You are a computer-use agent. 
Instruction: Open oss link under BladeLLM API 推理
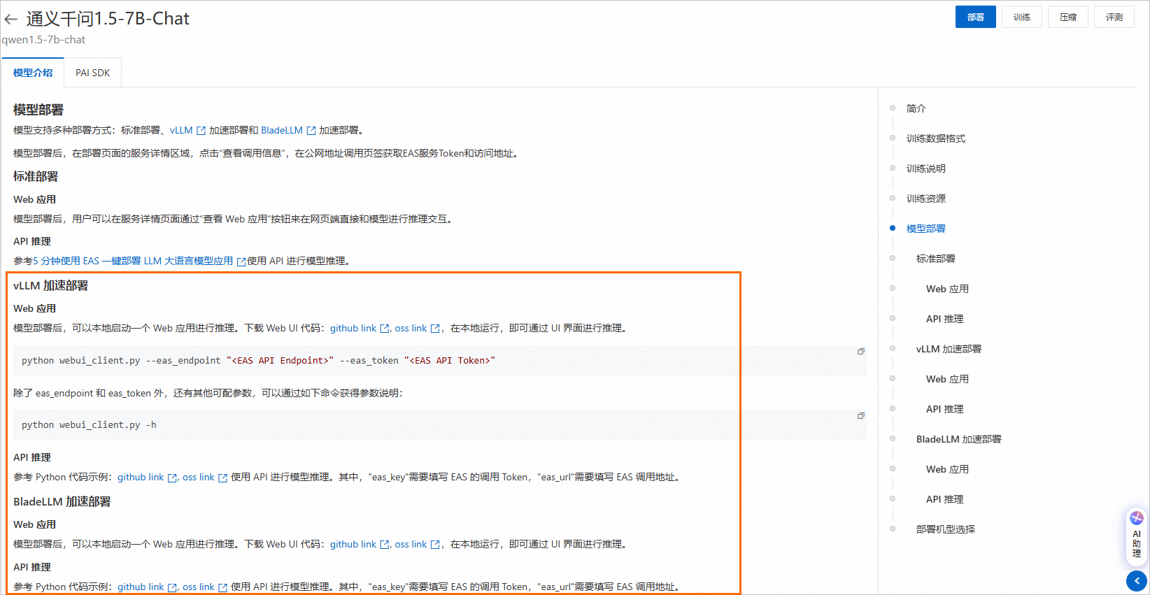click(199, 587)
